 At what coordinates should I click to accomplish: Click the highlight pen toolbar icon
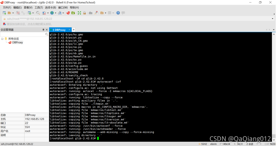tap(96, 13)
